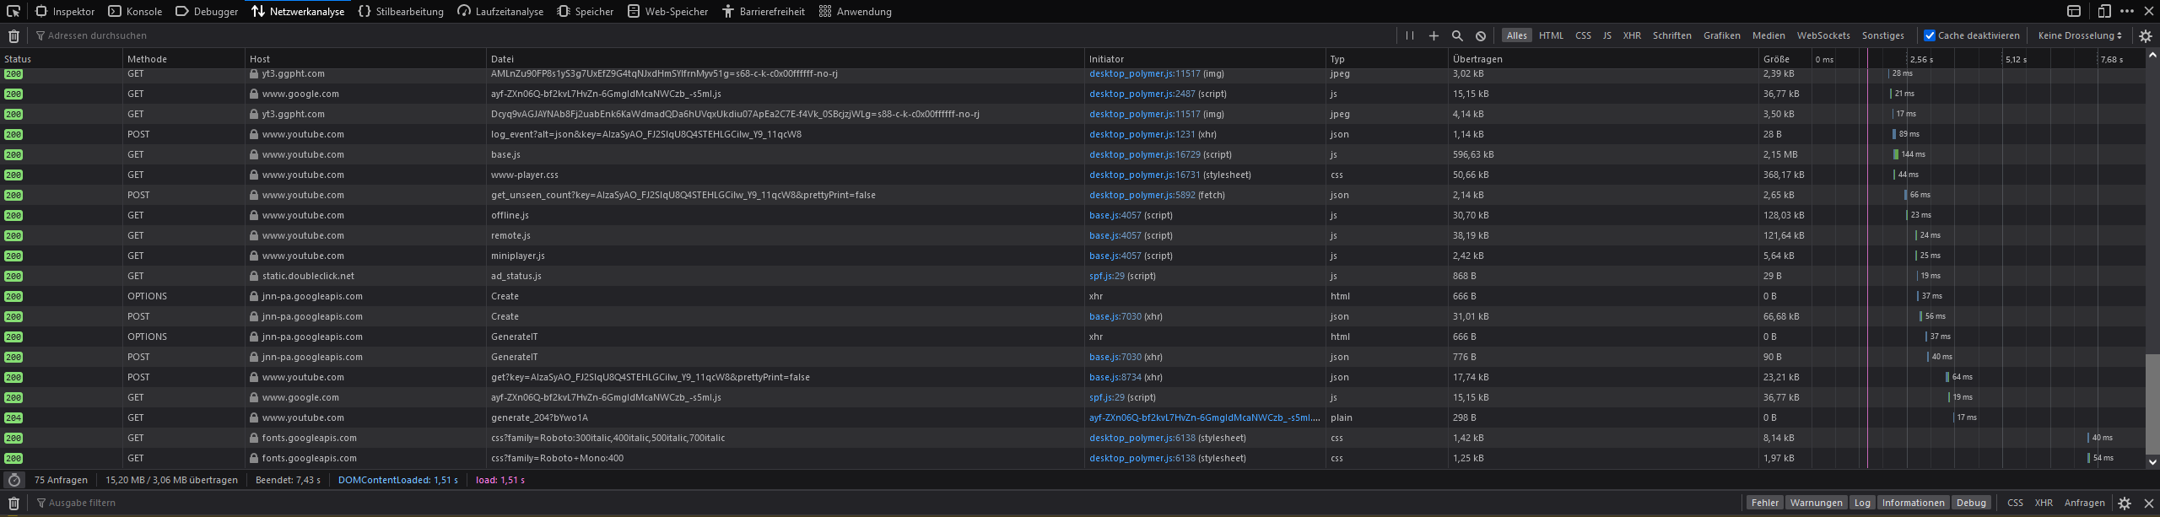Activate the element picker icon
Image resolution: width=2160 pixels, height=517 pixels.
13,11
